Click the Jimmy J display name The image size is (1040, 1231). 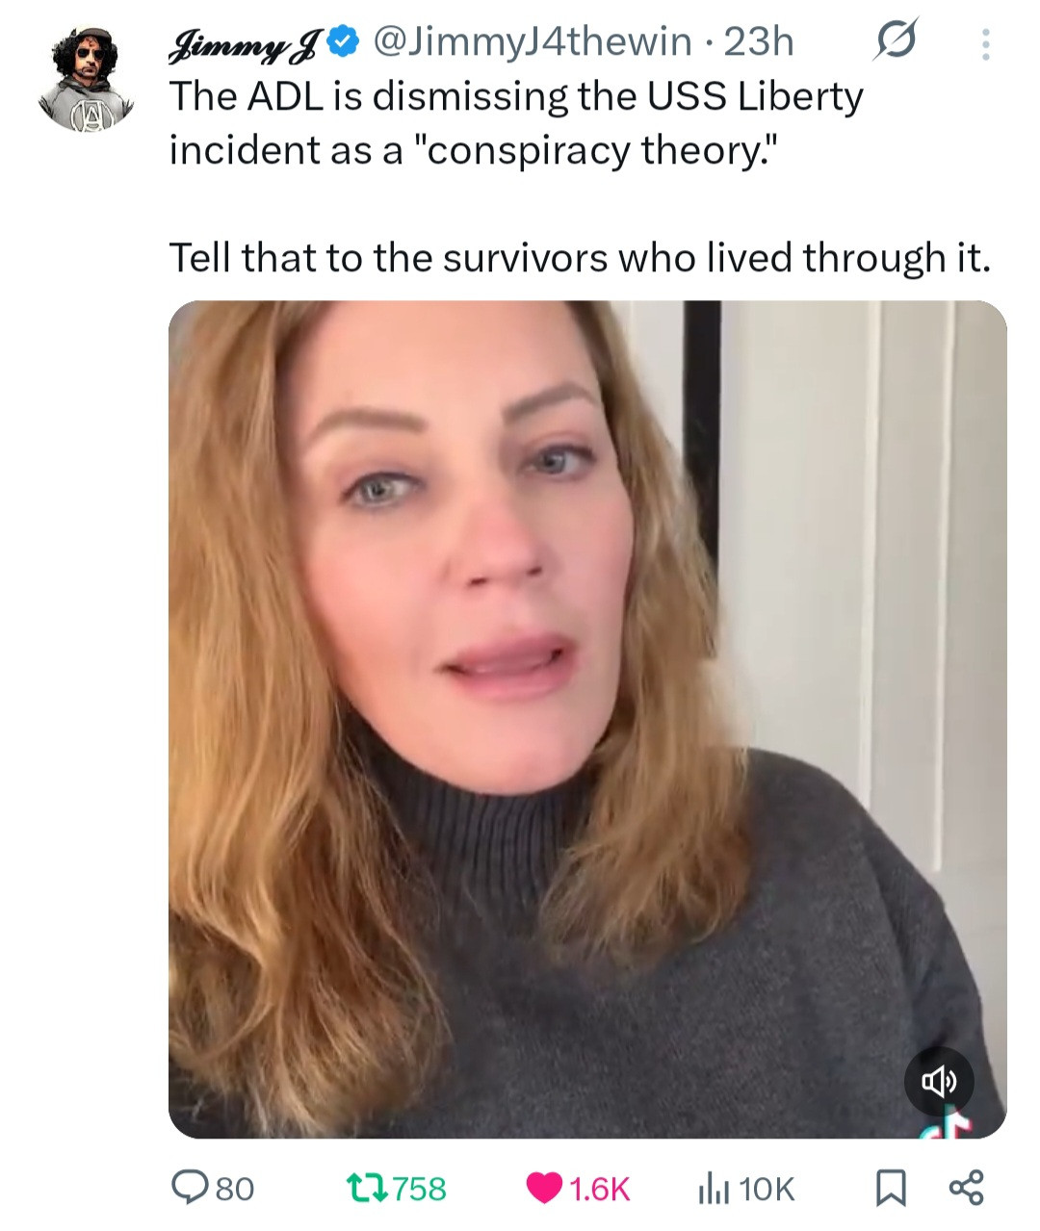pyautogui.click(x=247, y=42)
